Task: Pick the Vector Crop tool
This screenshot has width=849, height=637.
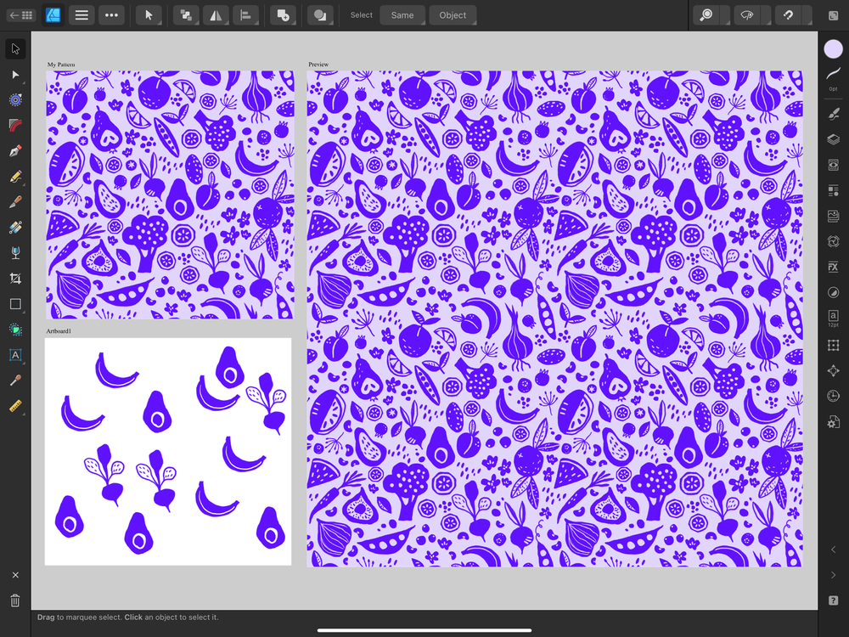Action: click(x=14, y=279)
